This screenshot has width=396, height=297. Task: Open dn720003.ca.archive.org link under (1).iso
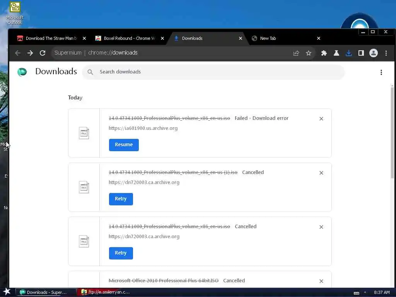[144, 183]
